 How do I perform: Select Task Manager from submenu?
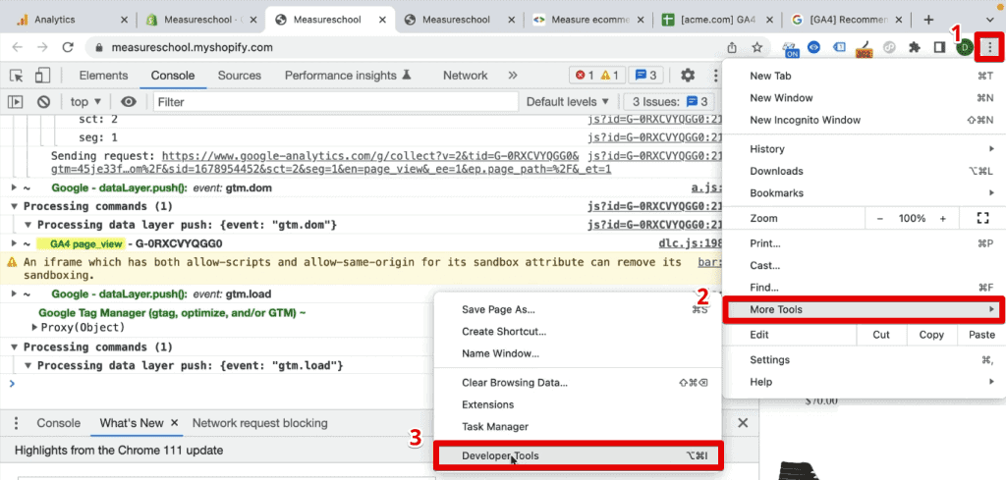(x=579, y=426)
